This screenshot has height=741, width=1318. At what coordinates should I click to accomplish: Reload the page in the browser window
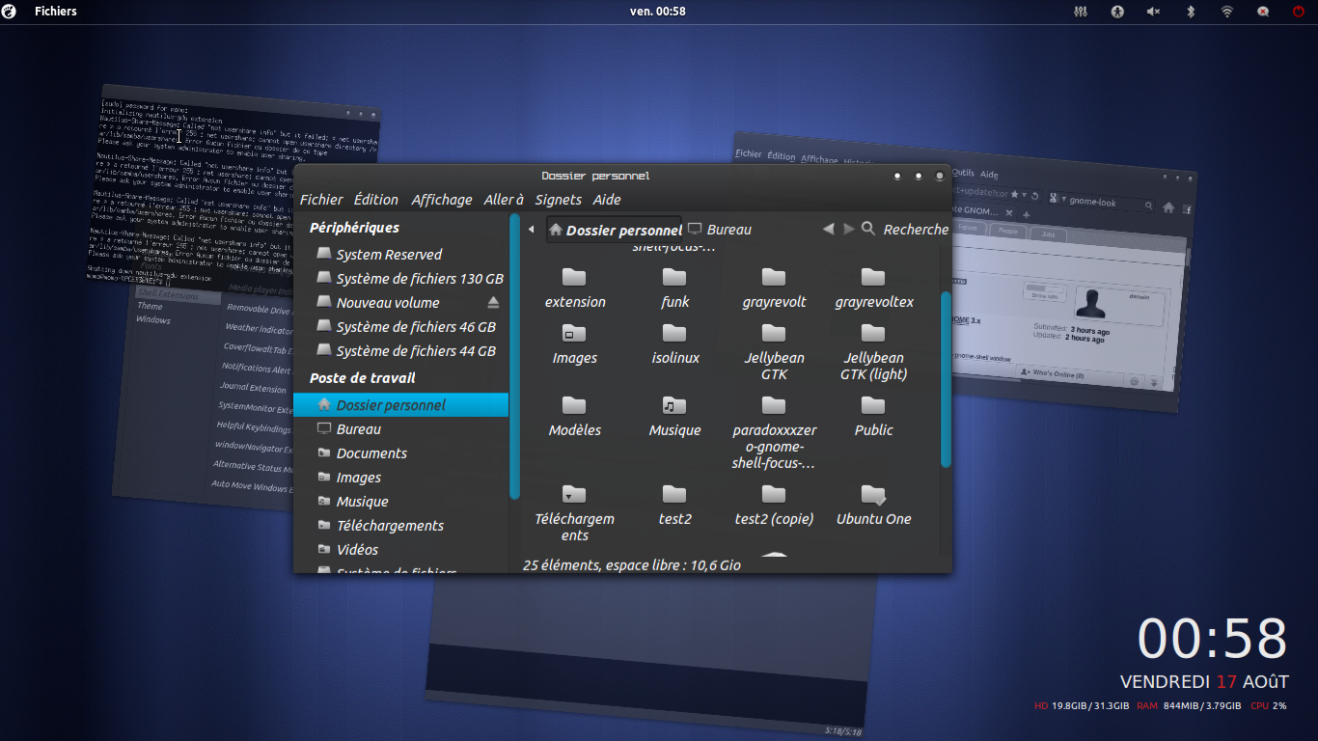[x=1034, y=196]
